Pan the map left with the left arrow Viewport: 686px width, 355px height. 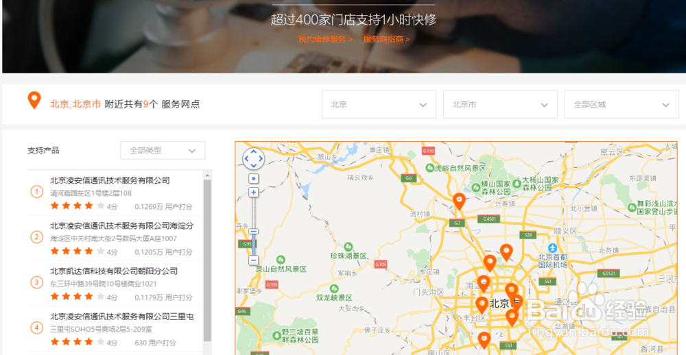point(246,159)
